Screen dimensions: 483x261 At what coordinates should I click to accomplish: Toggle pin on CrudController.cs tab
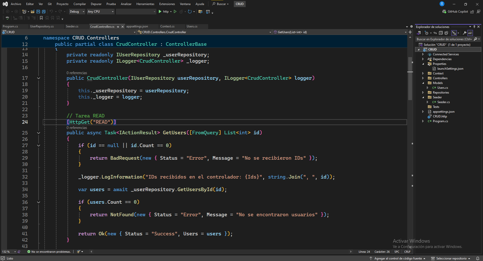pos(118,27)
